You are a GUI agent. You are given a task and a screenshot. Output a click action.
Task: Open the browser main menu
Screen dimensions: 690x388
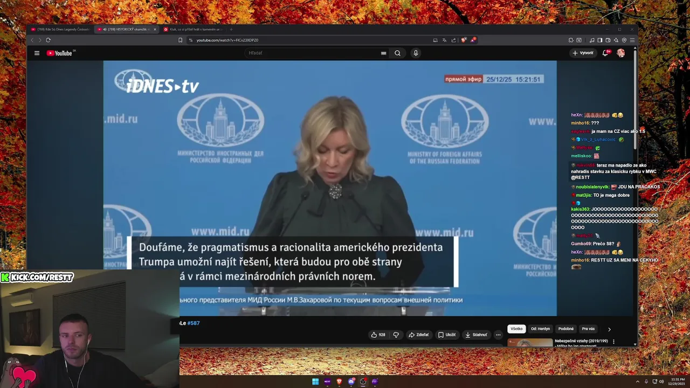pos(632,40)
